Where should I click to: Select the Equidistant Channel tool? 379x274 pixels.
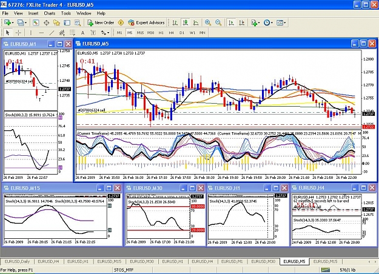pos(62,33)
